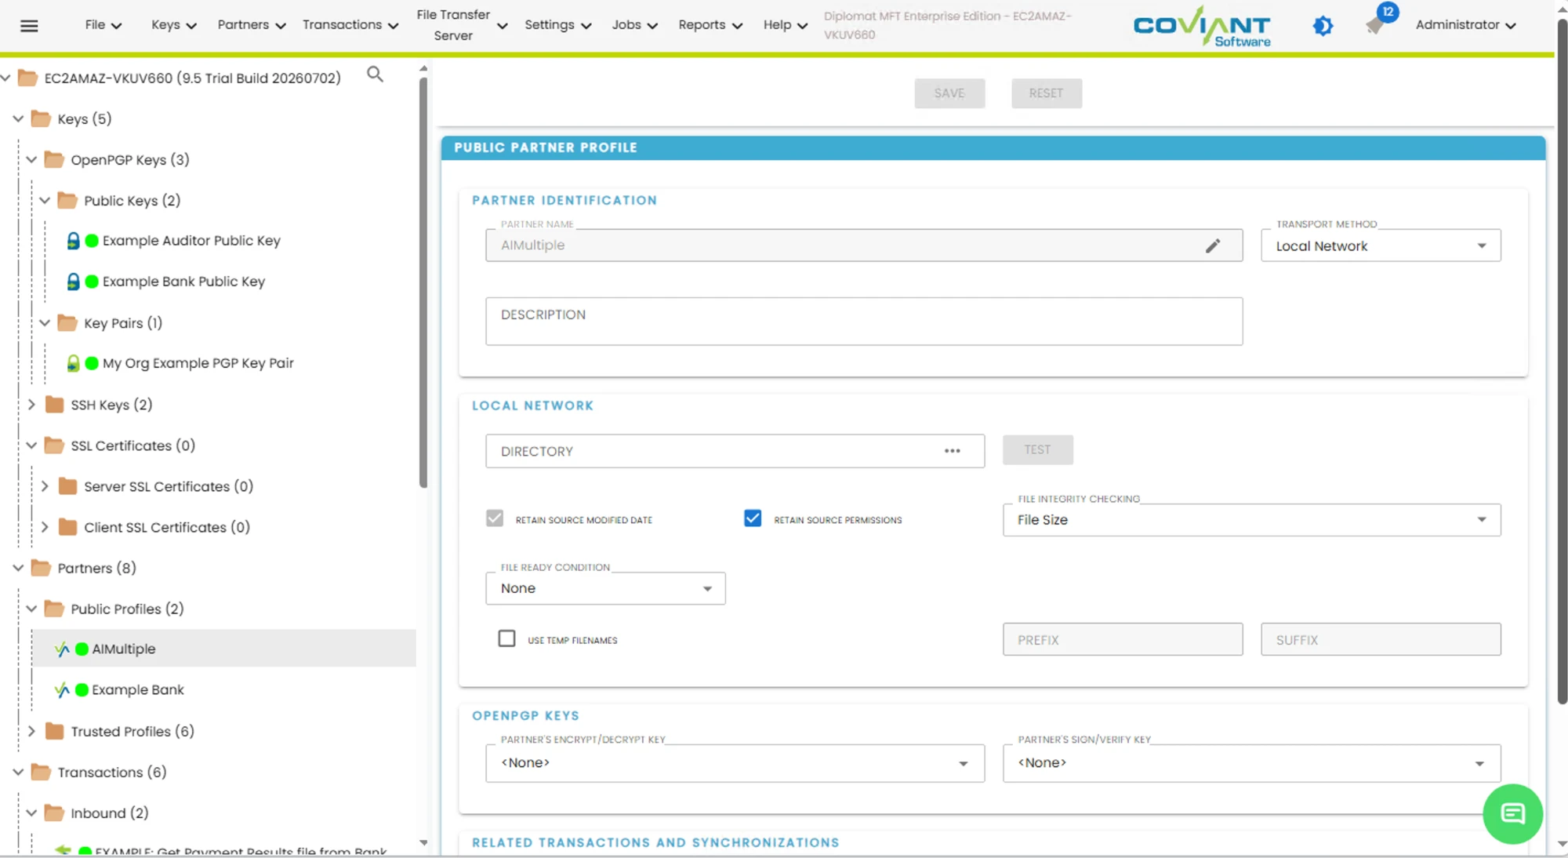The width and height of the screenshot is (1568, 858).
Task: Toggle Retain Source Modified Date checkbox
Action: [x=495, y=518]
